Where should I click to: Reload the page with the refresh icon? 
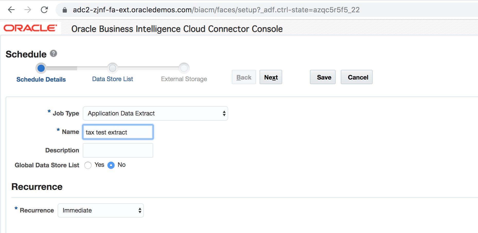(44, 10)
